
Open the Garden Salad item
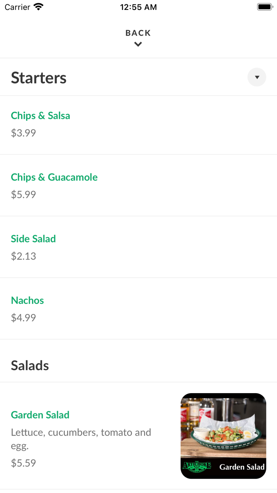[x=40, y=415]
